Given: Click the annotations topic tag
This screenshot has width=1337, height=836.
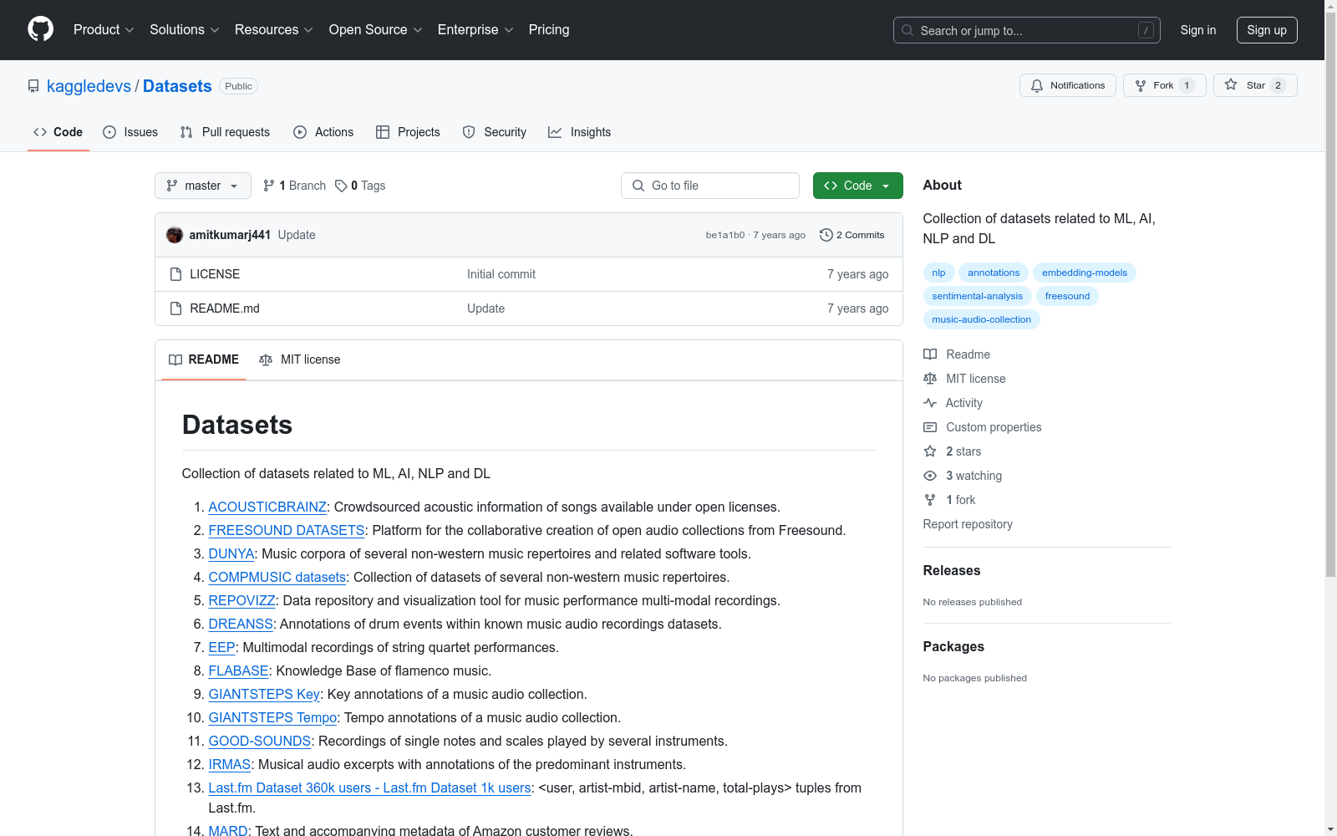Looking at the screenshot, I should coord(994,273).
